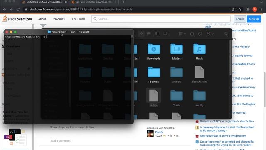The height and width of the screenshot is (150, 266).
Task: Go back using the browser back arrow
Action: (x=5, y=10)
